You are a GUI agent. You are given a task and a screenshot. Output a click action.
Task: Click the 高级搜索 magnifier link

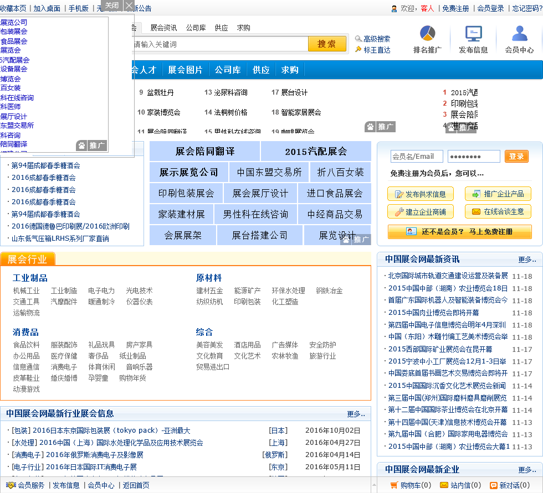372,39
